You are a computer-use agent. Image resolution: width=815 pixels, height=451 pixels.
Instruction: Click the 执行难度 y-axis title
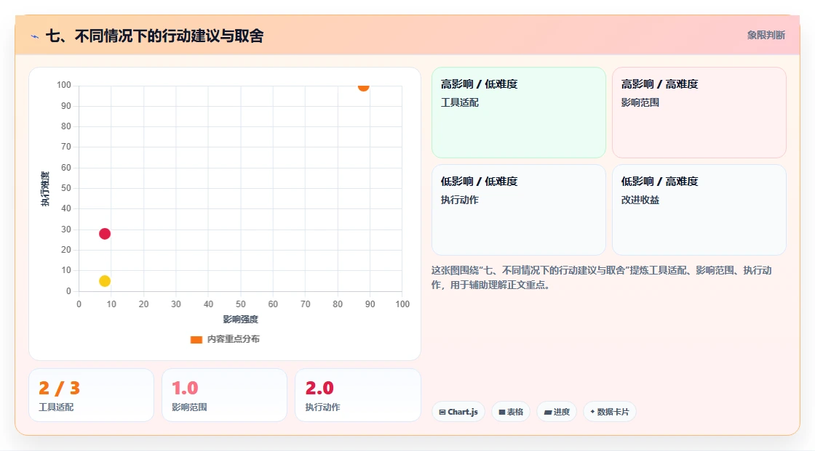pos(45,188)
